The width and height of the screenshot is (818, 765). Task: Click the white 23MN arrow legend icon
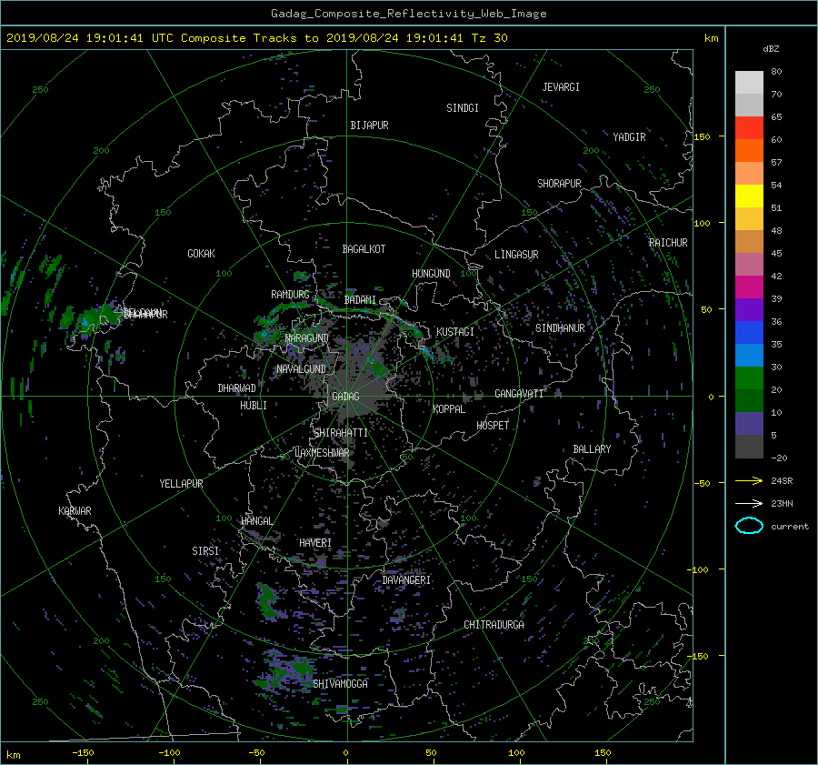tap(749, 504)
